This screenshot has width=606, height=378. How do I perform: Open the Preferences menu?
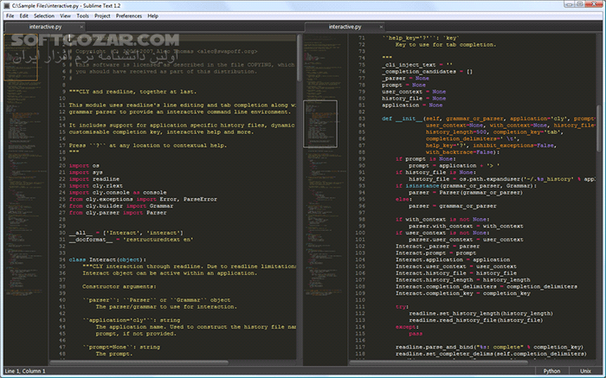[x=129, y=16]
